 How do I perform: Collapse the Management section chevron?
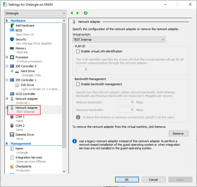(7, 144)
